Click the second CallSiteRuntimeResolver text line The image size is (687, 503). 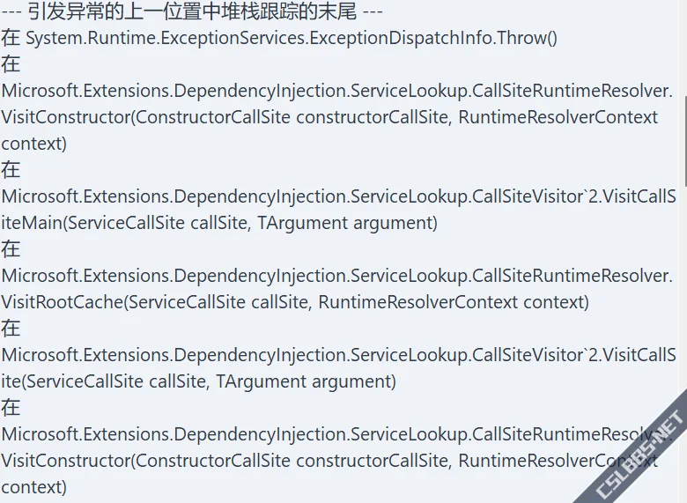click(337, 276)
